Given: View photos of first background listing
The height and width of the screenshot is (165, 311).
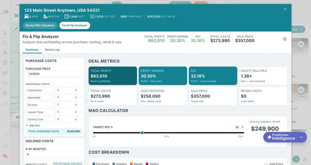Looking at the screenshot, I should pos(301,44).
